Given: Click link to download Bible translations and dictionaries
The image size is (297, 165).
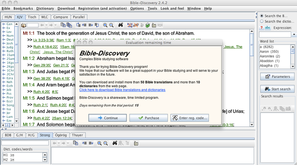Looking at the screenshot, I should click(x=122, y=90).
